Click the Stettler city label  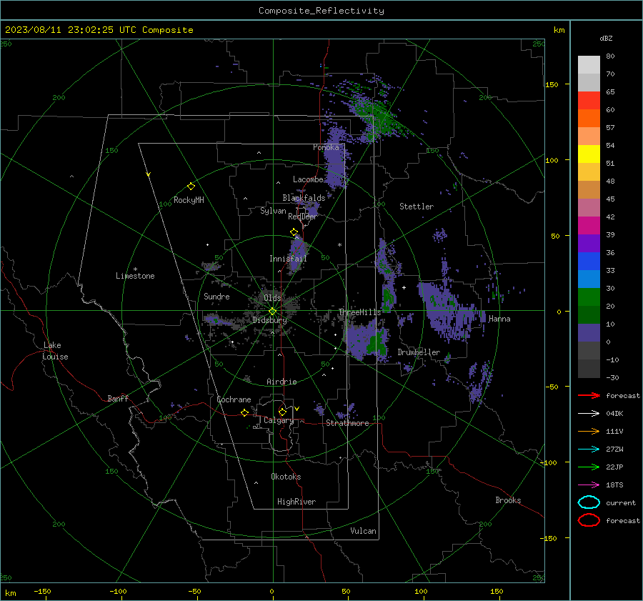[x=417, y=207]
